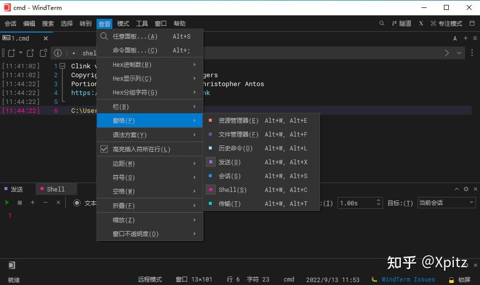The image size is (480, 285).
Task: Click the settings gear above Send panel
Action: pos(466,189)
